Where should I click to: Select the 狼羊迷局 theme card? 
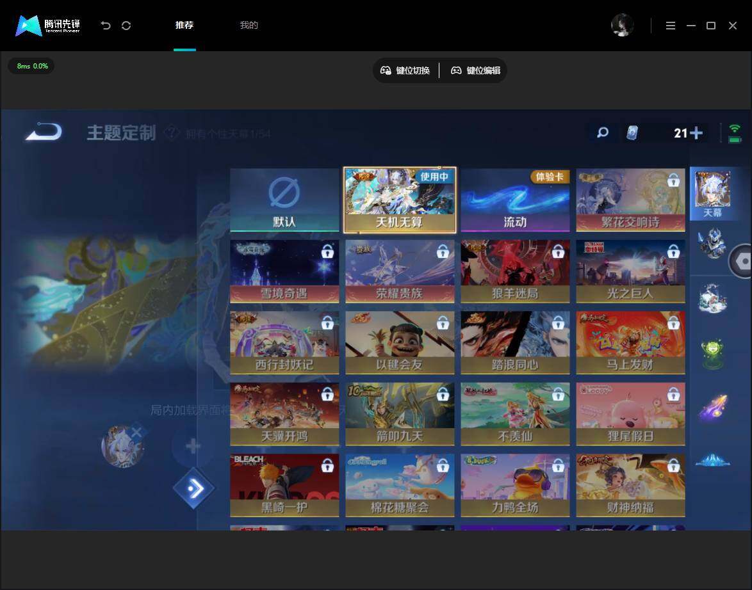515,271
